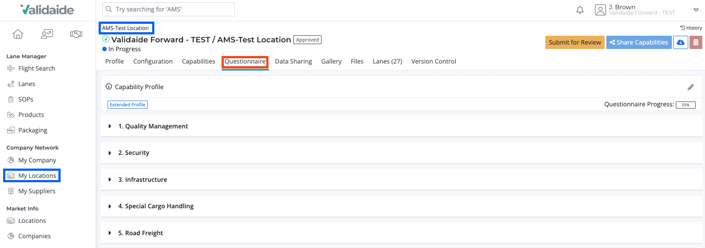
Task: Open the History link
Action: (x=691, y=28)
